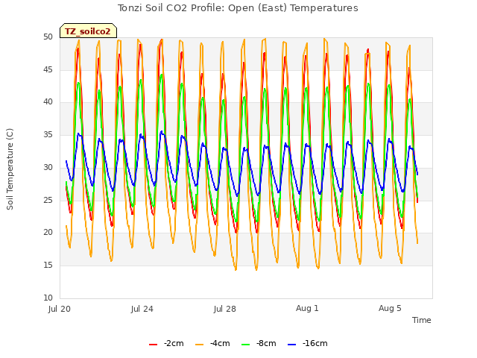This screenshot has width=477, height=358.
Task: Click the 15 y-axis tick label
Action: (48, 266)
